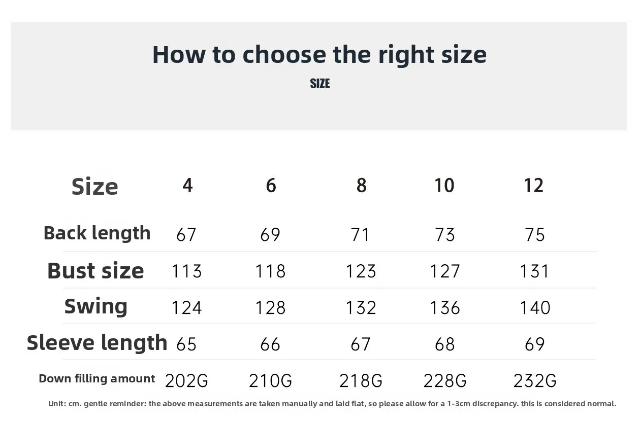
Task: Click the 'How to choose the right size' heading
Action: [x=319, y=55]
